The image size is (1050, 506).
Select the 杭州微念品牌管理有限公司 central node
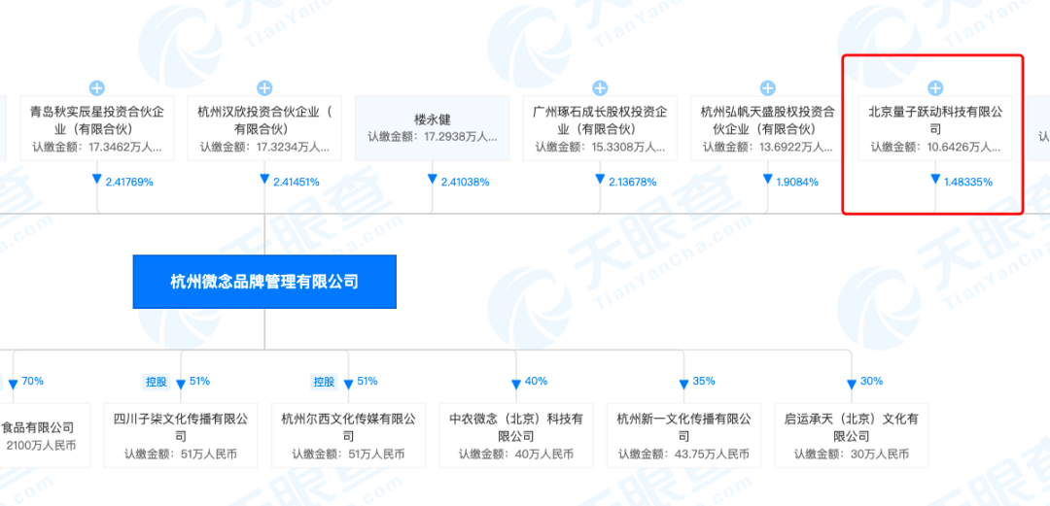[x=264, y=282]
